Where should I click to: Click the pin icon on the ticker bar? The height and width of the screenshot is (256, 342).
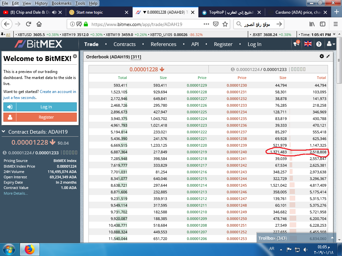coord(3,34)
